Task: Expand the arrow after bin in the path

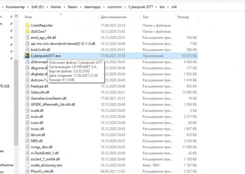Action: [x=168, y=7]
